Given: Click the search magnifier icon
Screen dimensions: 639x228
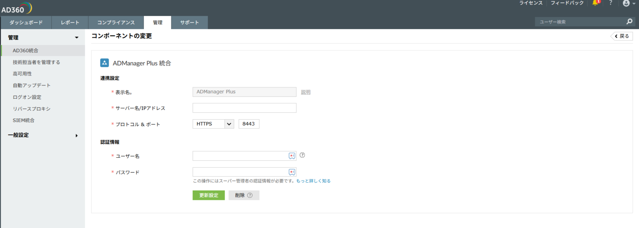Looking at the screenshot, I should pos(629,21).
